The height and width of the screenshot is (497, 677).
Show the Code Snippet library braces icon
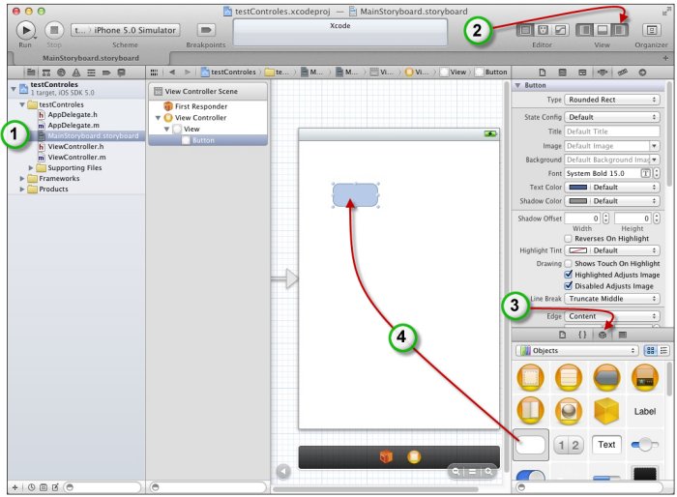[582, 335]
